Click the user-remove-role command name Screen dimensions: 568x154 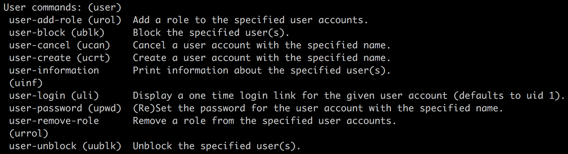click(x=54, y=121)
